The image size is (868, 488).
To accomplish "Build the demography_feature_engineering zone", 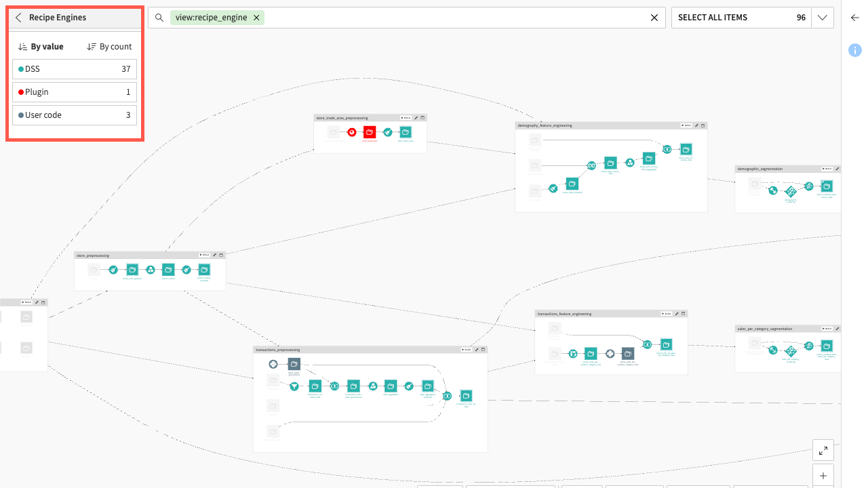I will [686, 125].
